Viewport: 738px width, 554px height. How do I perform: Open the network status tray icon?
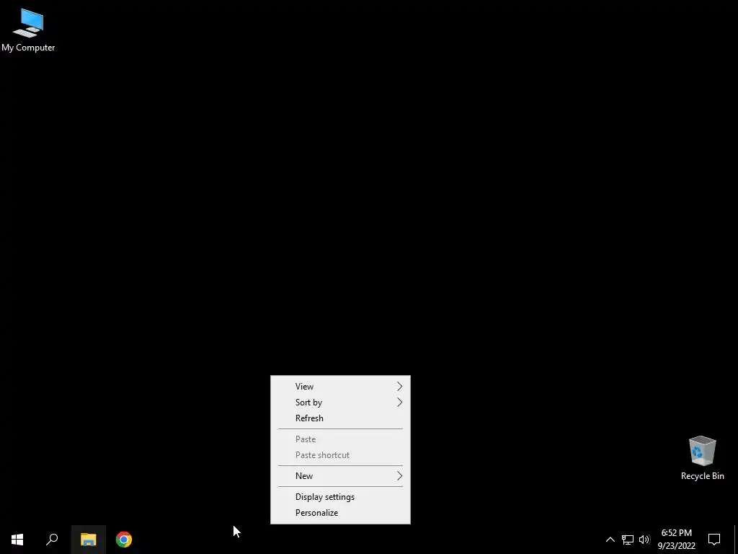(628, 540)
